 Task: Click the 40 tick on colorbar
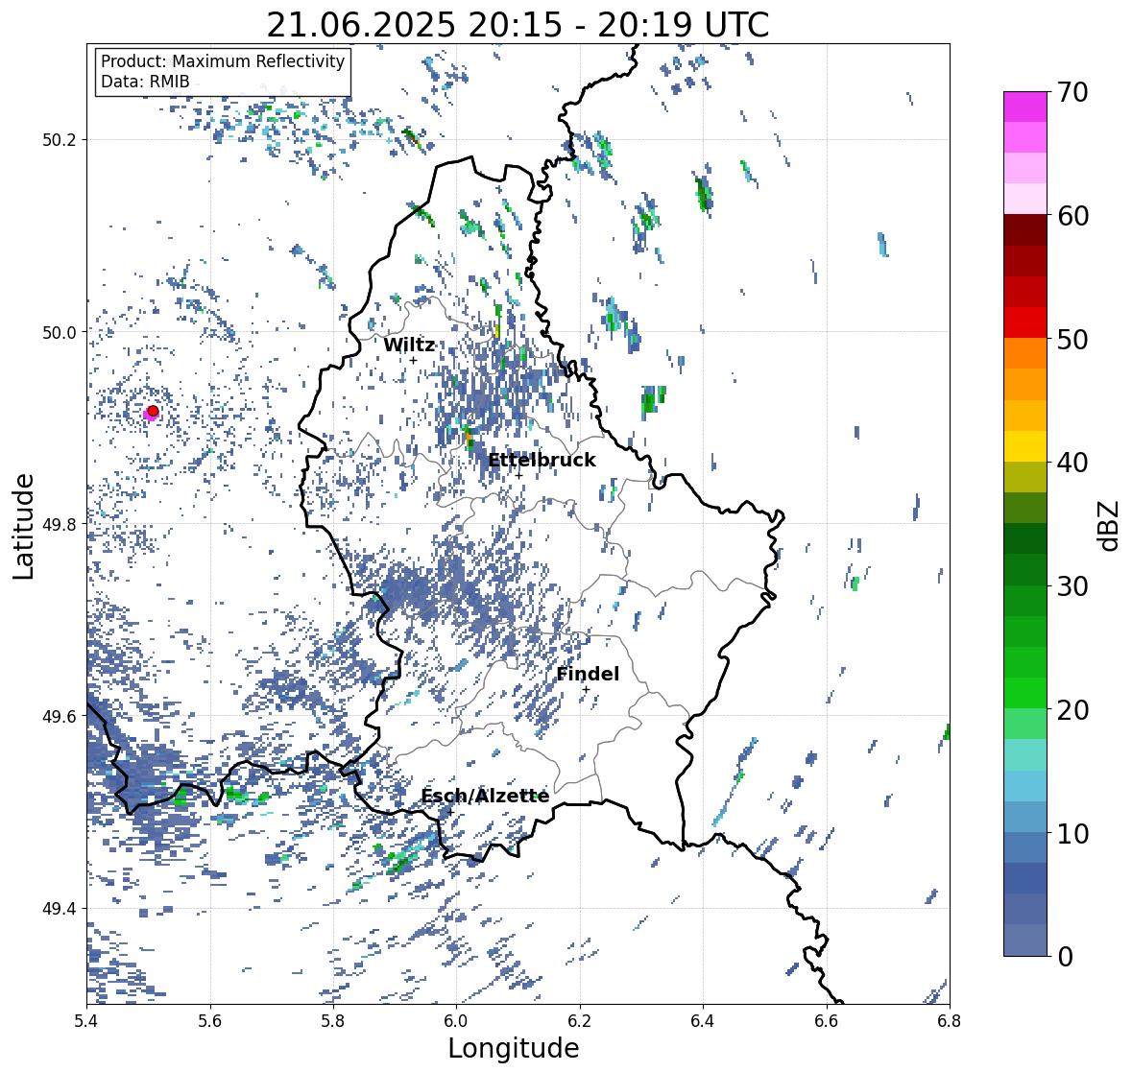pos(1072,463)
